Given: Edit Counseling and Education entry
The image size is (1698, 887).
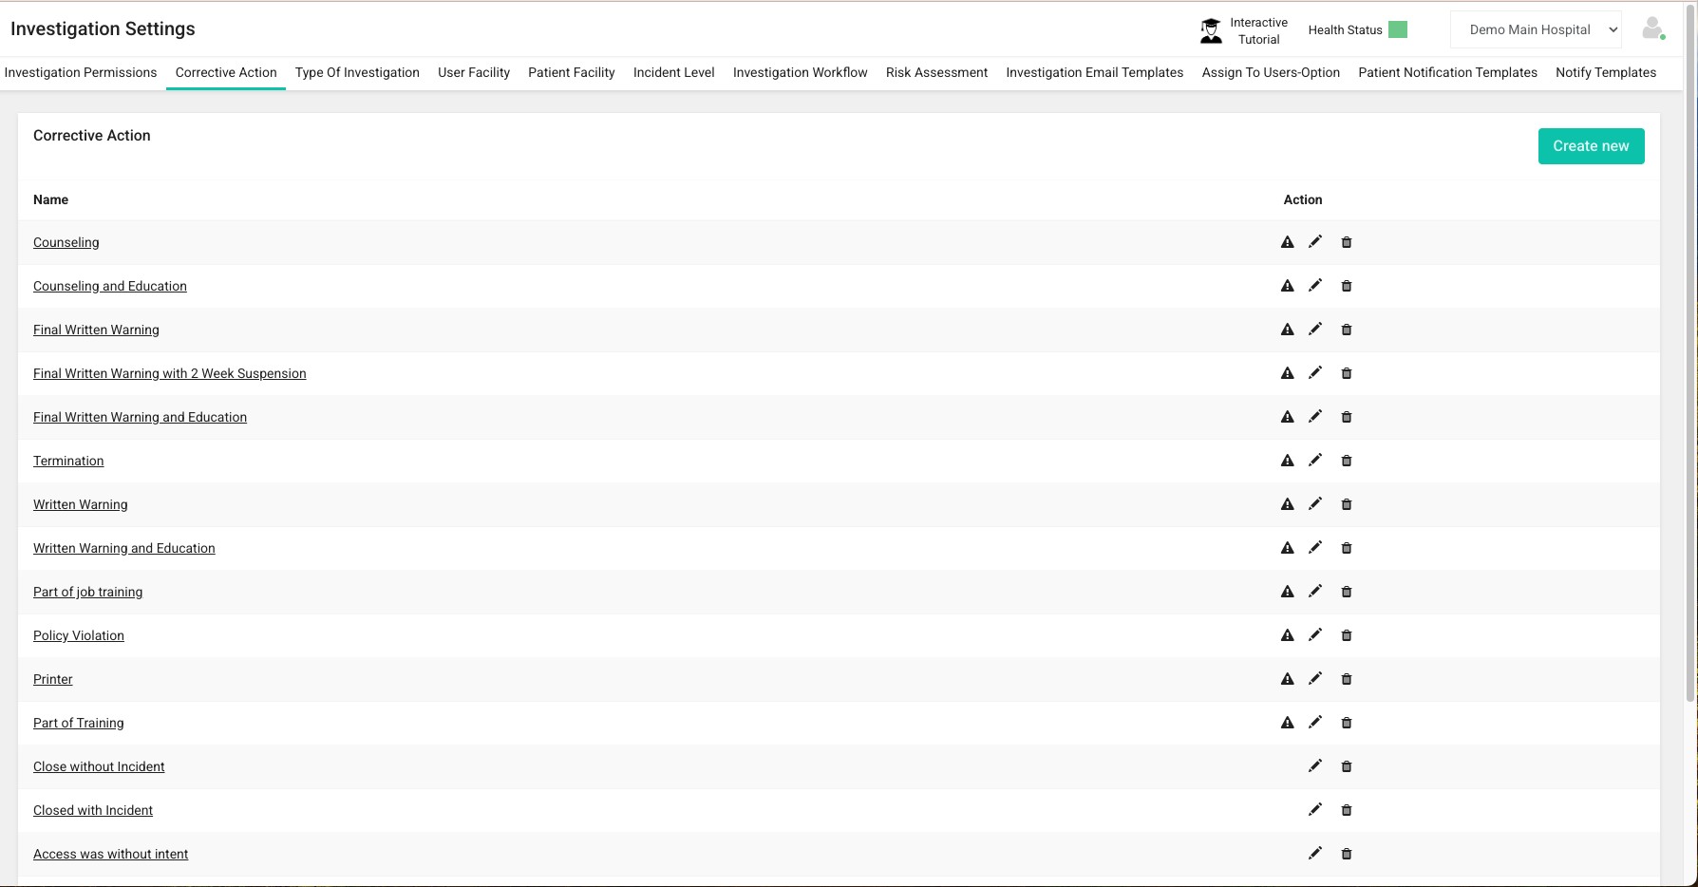Looking at the screenshot, I should pos(1315,286).
